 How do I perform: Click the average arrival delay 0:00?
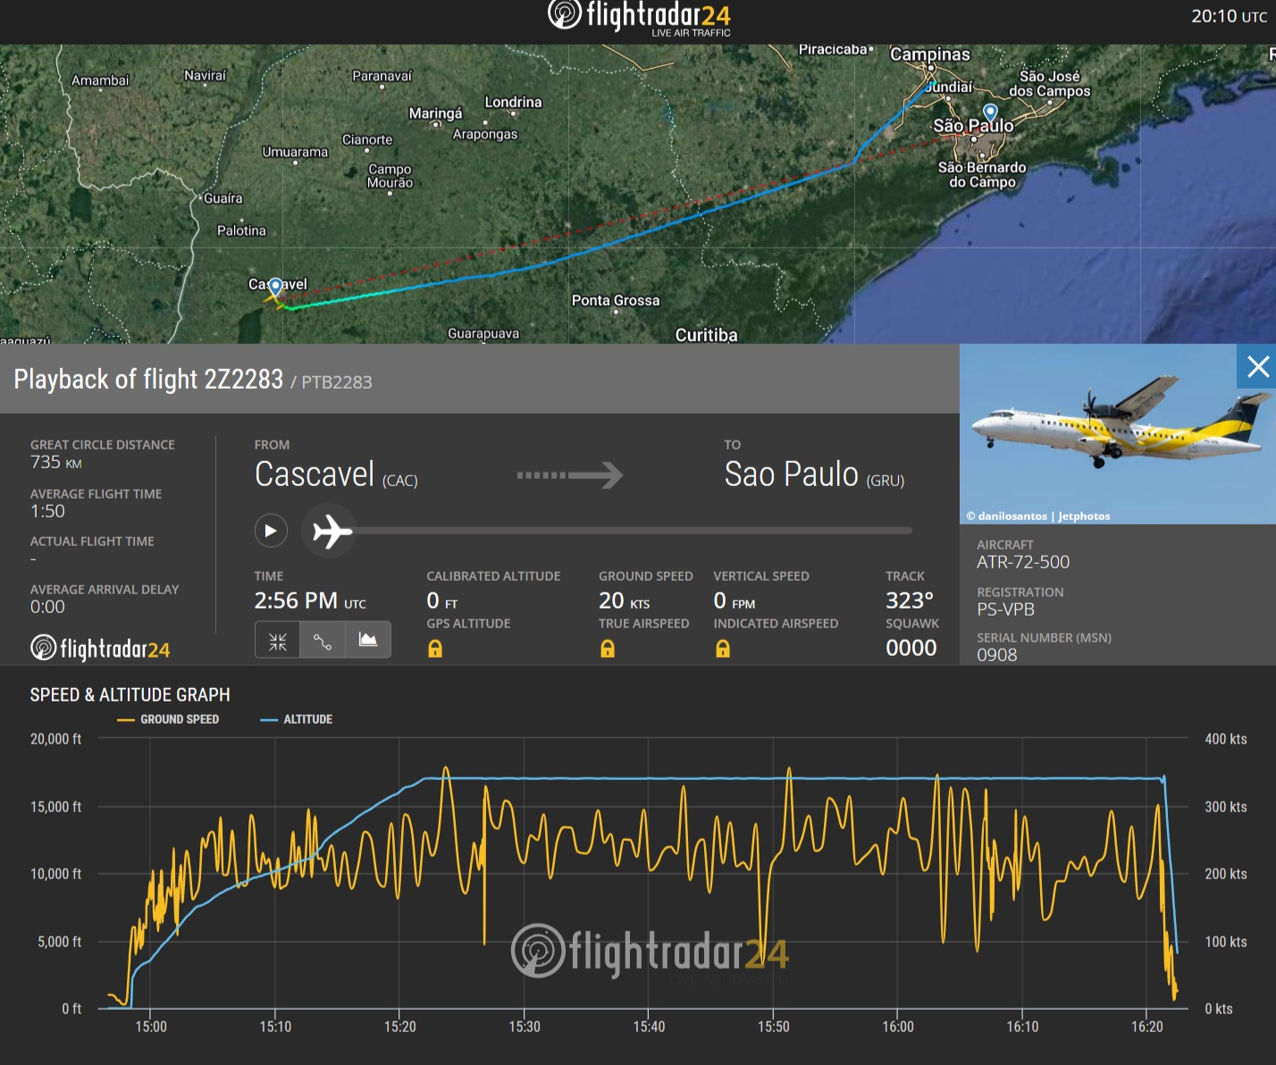[47, 607]
